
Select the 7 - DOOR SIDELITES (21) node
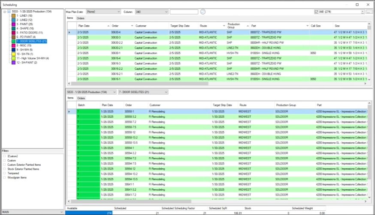[x=32, y=41]
